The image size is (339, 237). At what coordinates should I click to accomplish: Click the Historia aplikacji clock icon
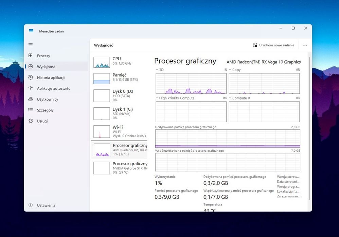coord(31,77)
